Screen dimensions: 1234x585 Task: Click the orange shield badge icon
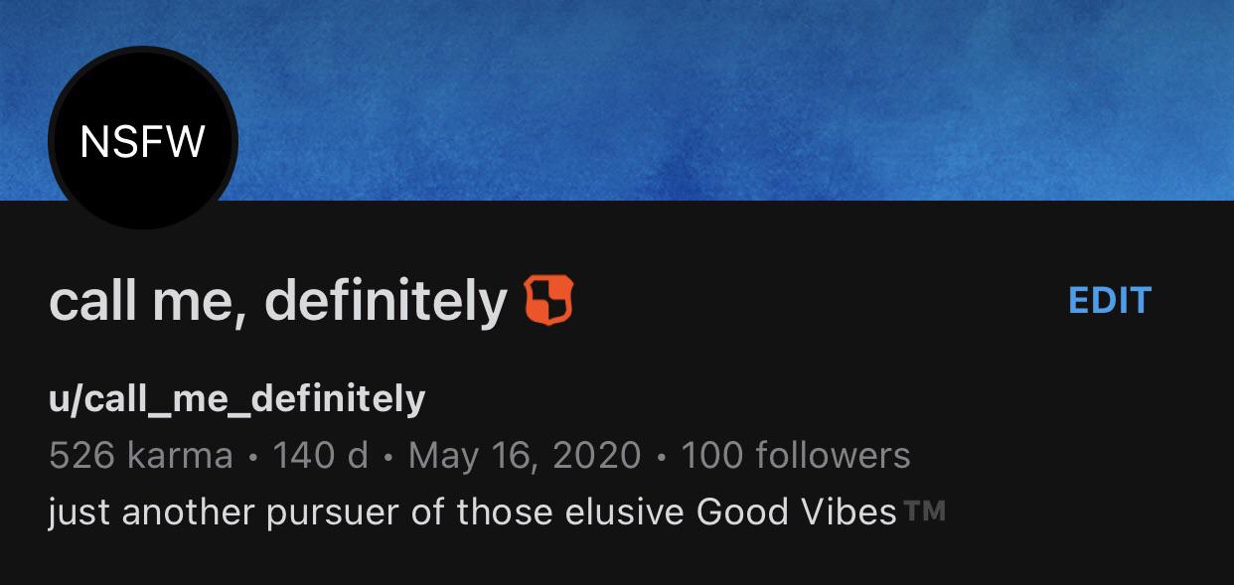(548, 301)
